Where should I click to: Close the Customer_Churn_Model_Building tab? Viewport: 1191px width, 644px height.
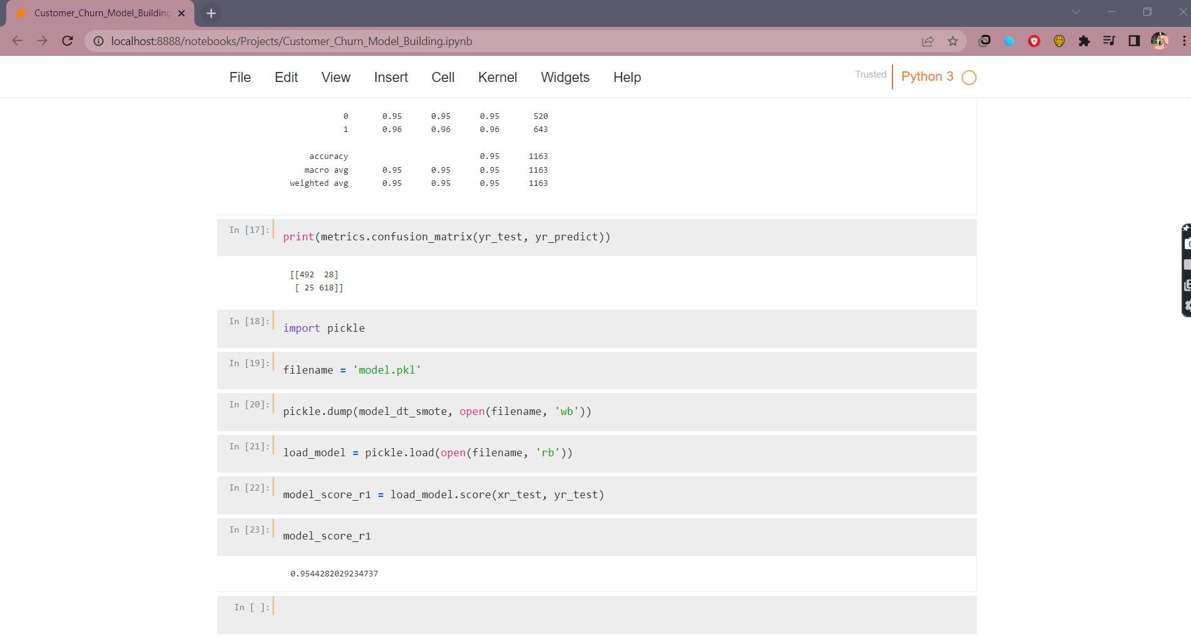tap(181, 13)
